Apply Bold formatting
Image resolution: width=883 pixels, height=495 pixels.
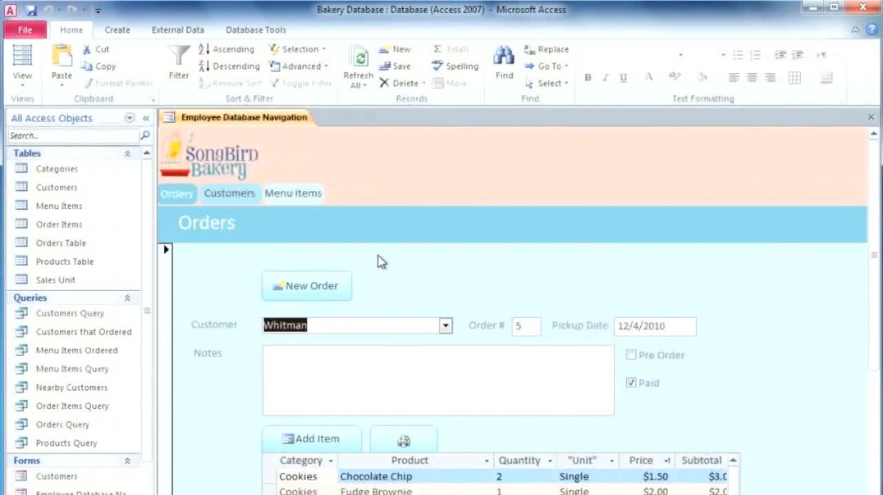pyautogui.click(x=588, y=78)
